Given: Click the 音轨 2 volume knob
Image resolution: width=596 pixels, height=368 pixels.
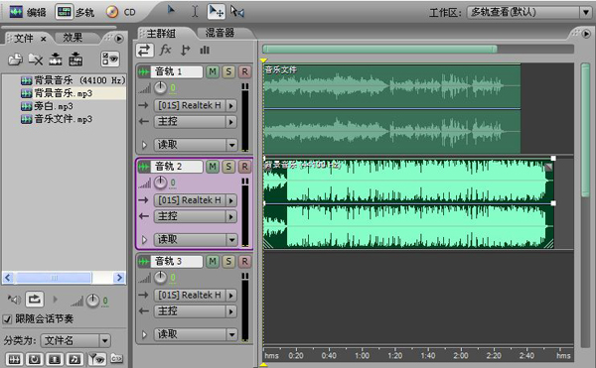Looking at the screenshot, I should click(x=160, y=183).
